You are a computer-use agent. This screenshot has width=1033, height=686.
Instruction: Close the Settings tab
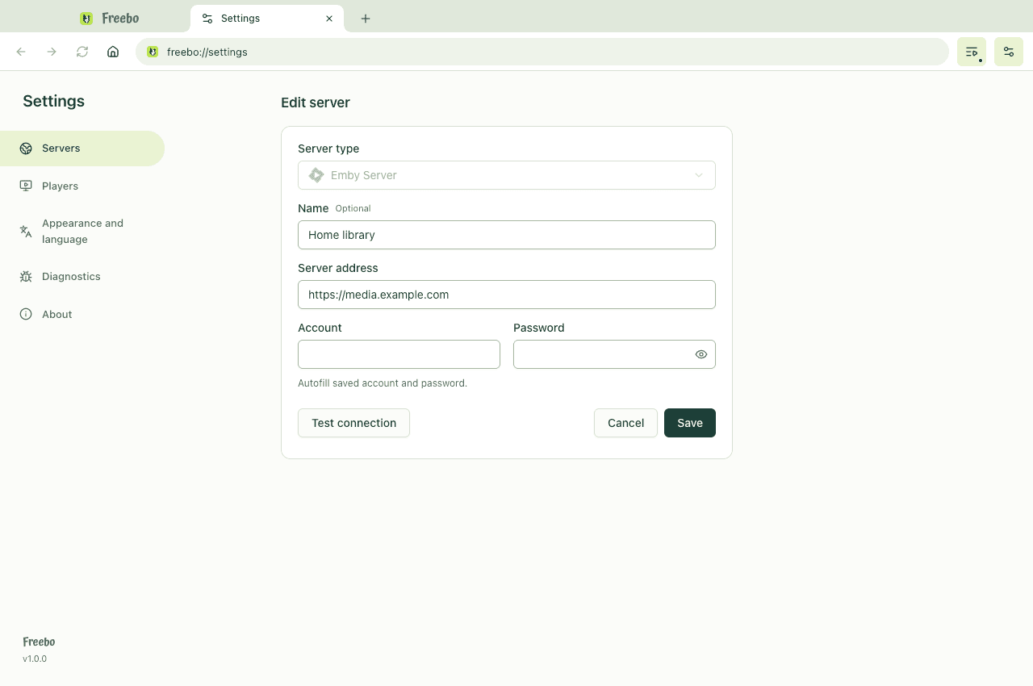[x=329, y=19]
